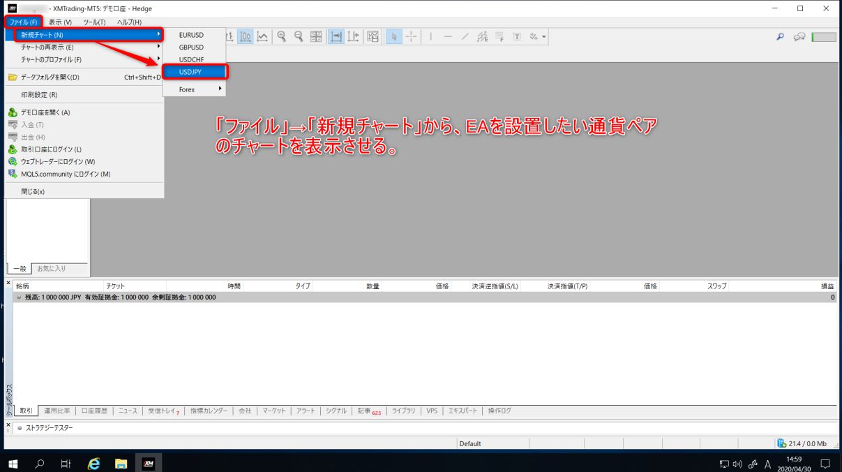The height and width of the screenshot is (472, 842).
Task: Open the ヘルプ(H) menu
Action: [x=129, y=22]
